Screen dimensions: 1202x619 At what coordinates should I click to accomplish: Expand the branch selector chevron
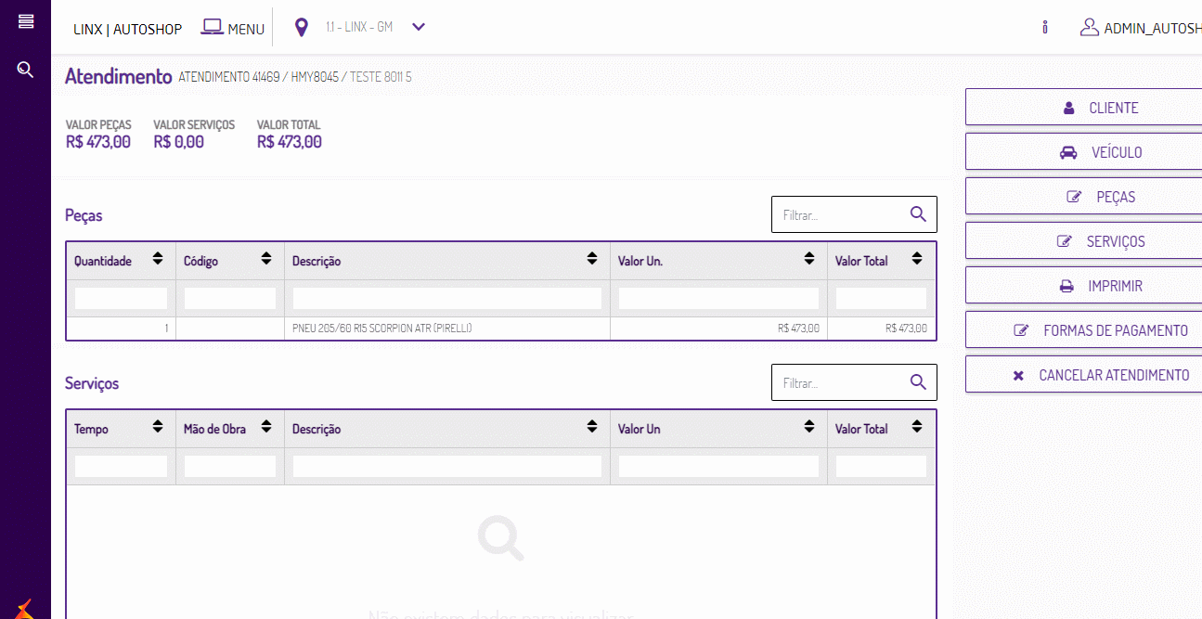pos(419,27)
